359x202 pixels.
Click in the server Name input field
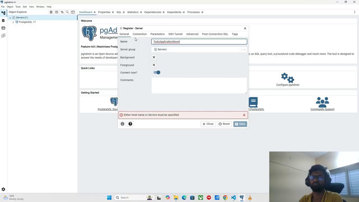click(x=199, y=42)
